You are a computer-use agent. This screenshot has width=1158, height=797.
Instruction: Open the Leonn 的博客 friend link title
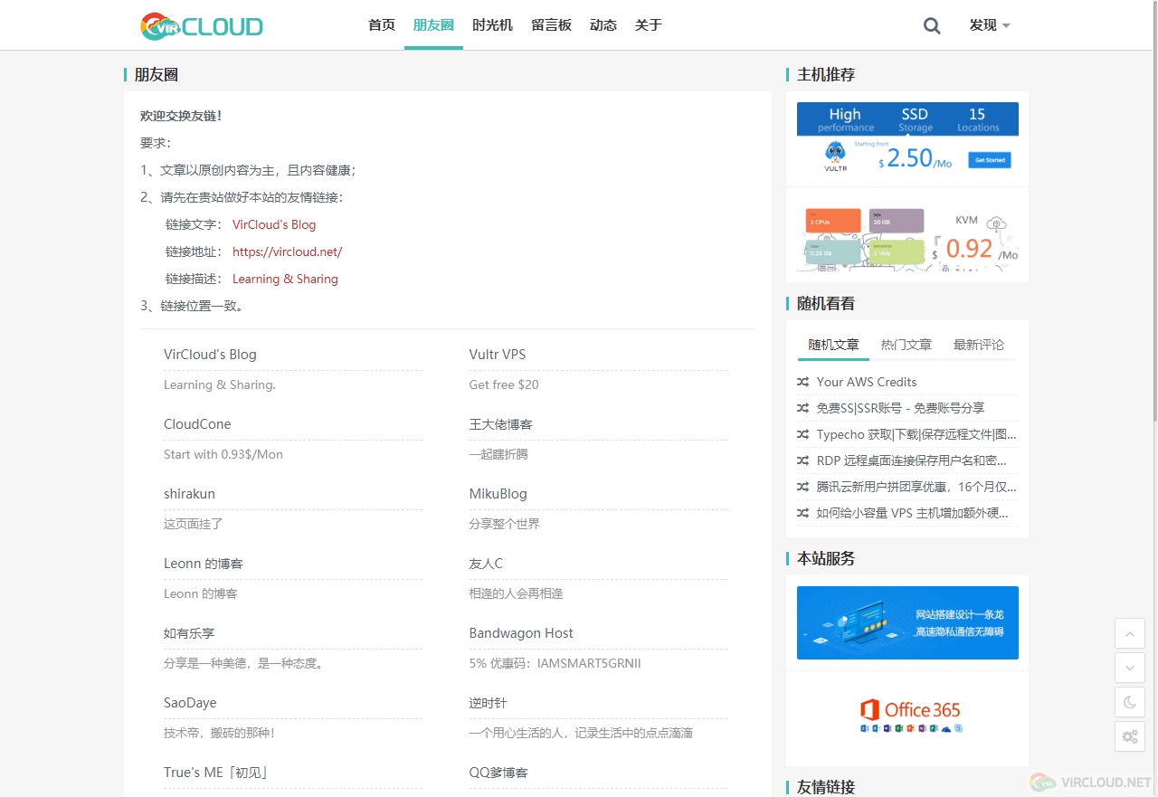[x=204, y=564]
